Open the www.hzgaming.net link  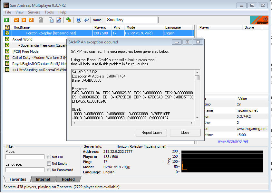coord(233,141)
